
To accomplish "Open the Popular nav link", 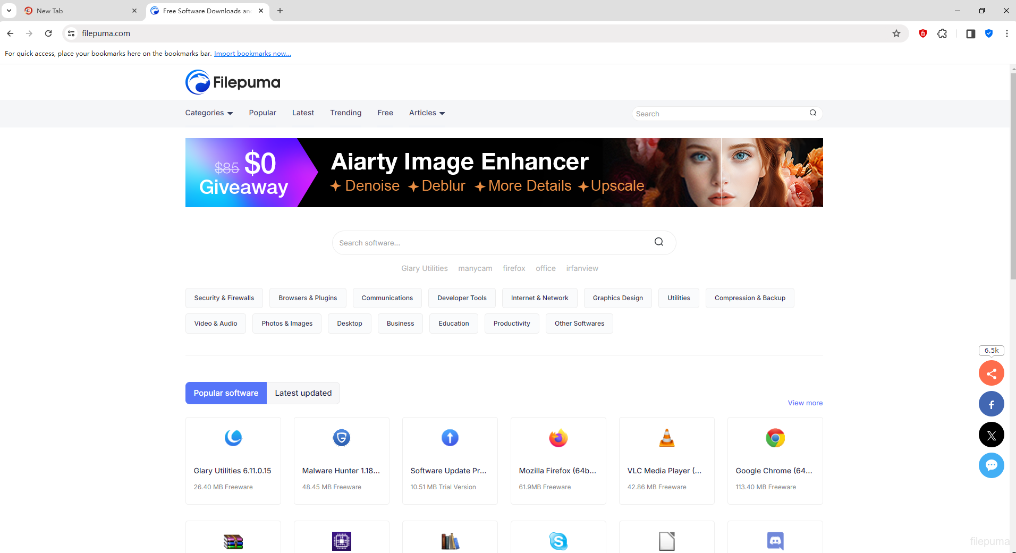I will pyautogui.click(x=263, y=113).
